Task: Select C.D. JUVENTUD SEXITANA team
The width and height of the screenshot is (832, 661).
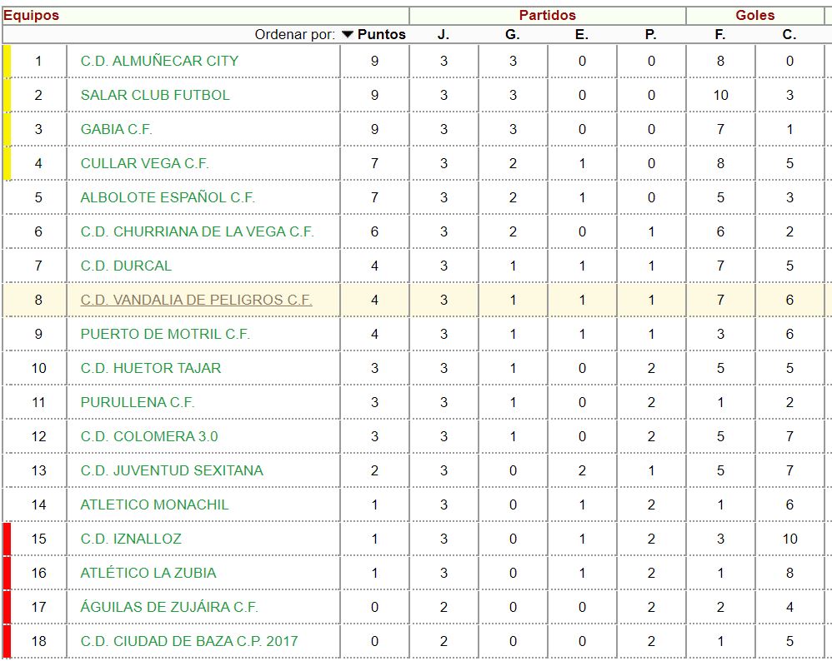Action: [x=172, y=470]
